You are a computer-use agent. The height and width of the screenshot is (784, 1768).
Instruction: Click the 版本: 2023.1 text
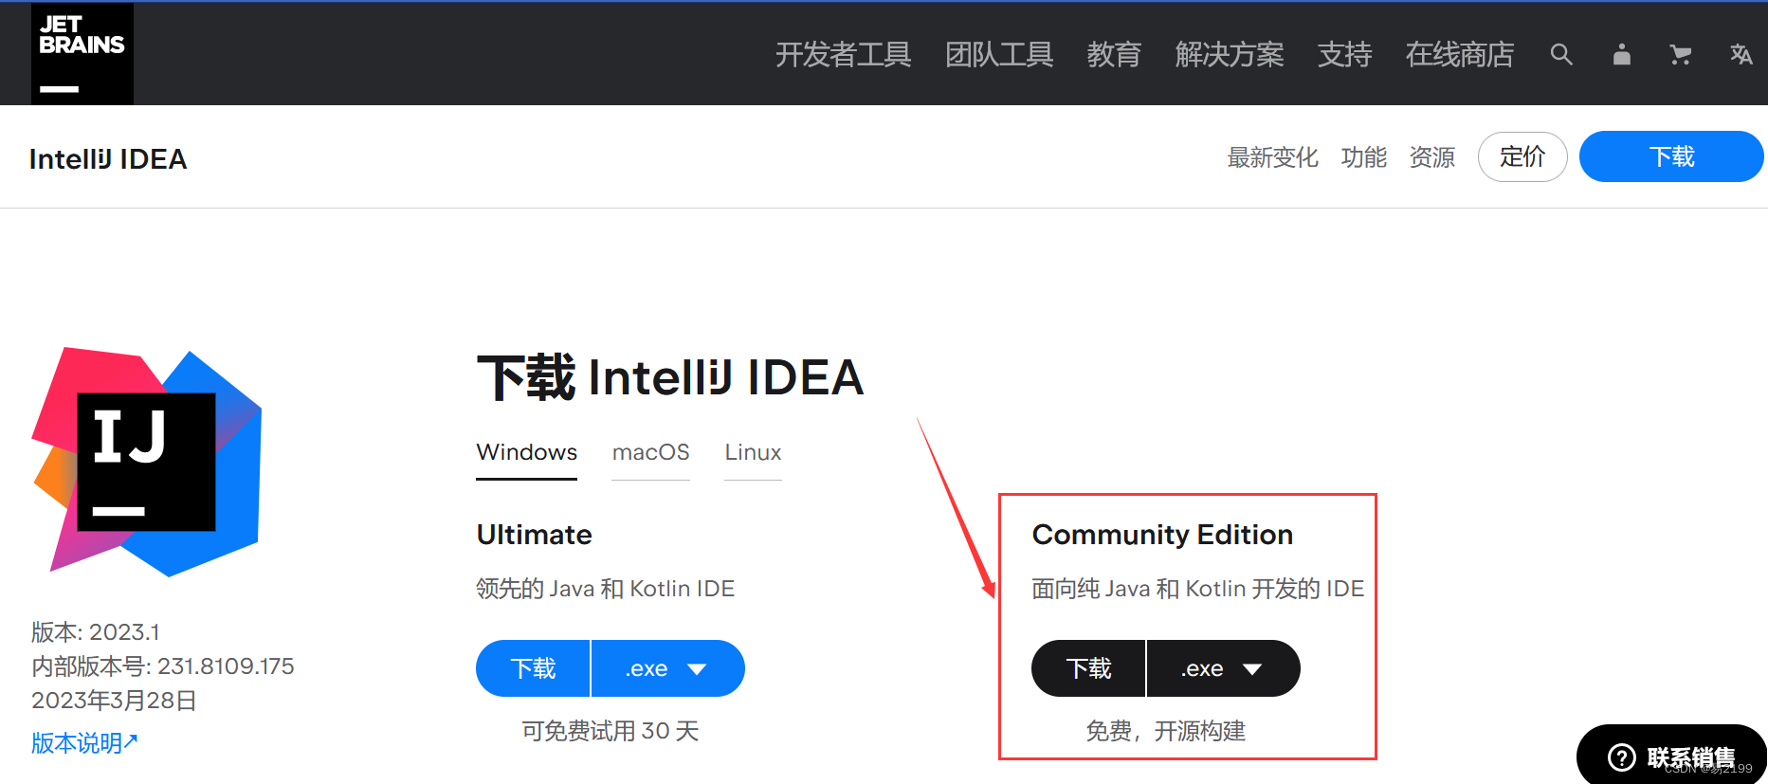[96, 632]
